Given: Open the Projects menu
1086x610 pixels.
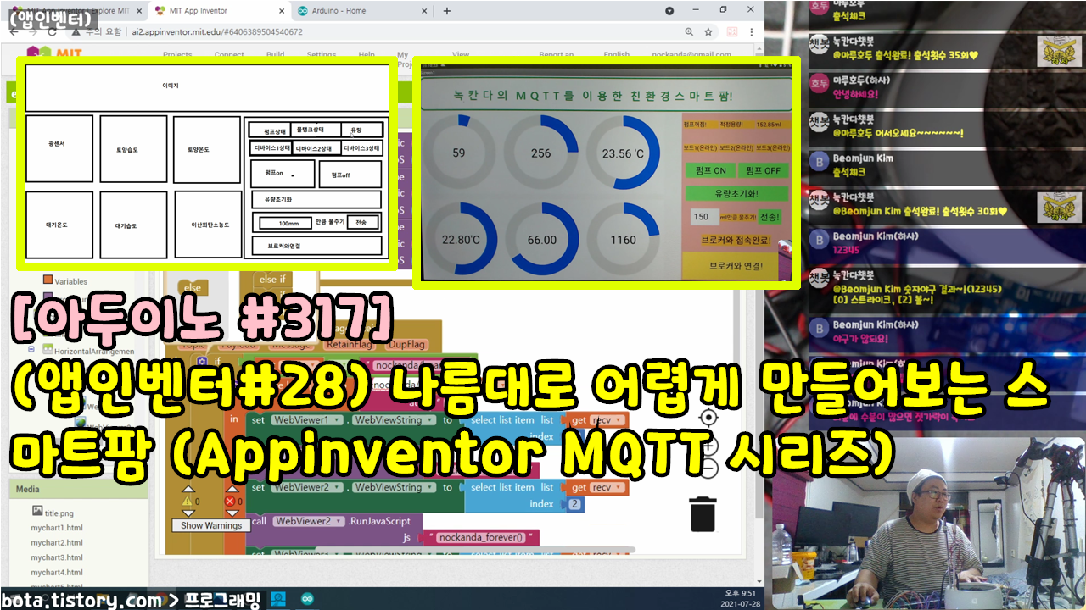Looking at the screenshot, I should pos(177,55).
